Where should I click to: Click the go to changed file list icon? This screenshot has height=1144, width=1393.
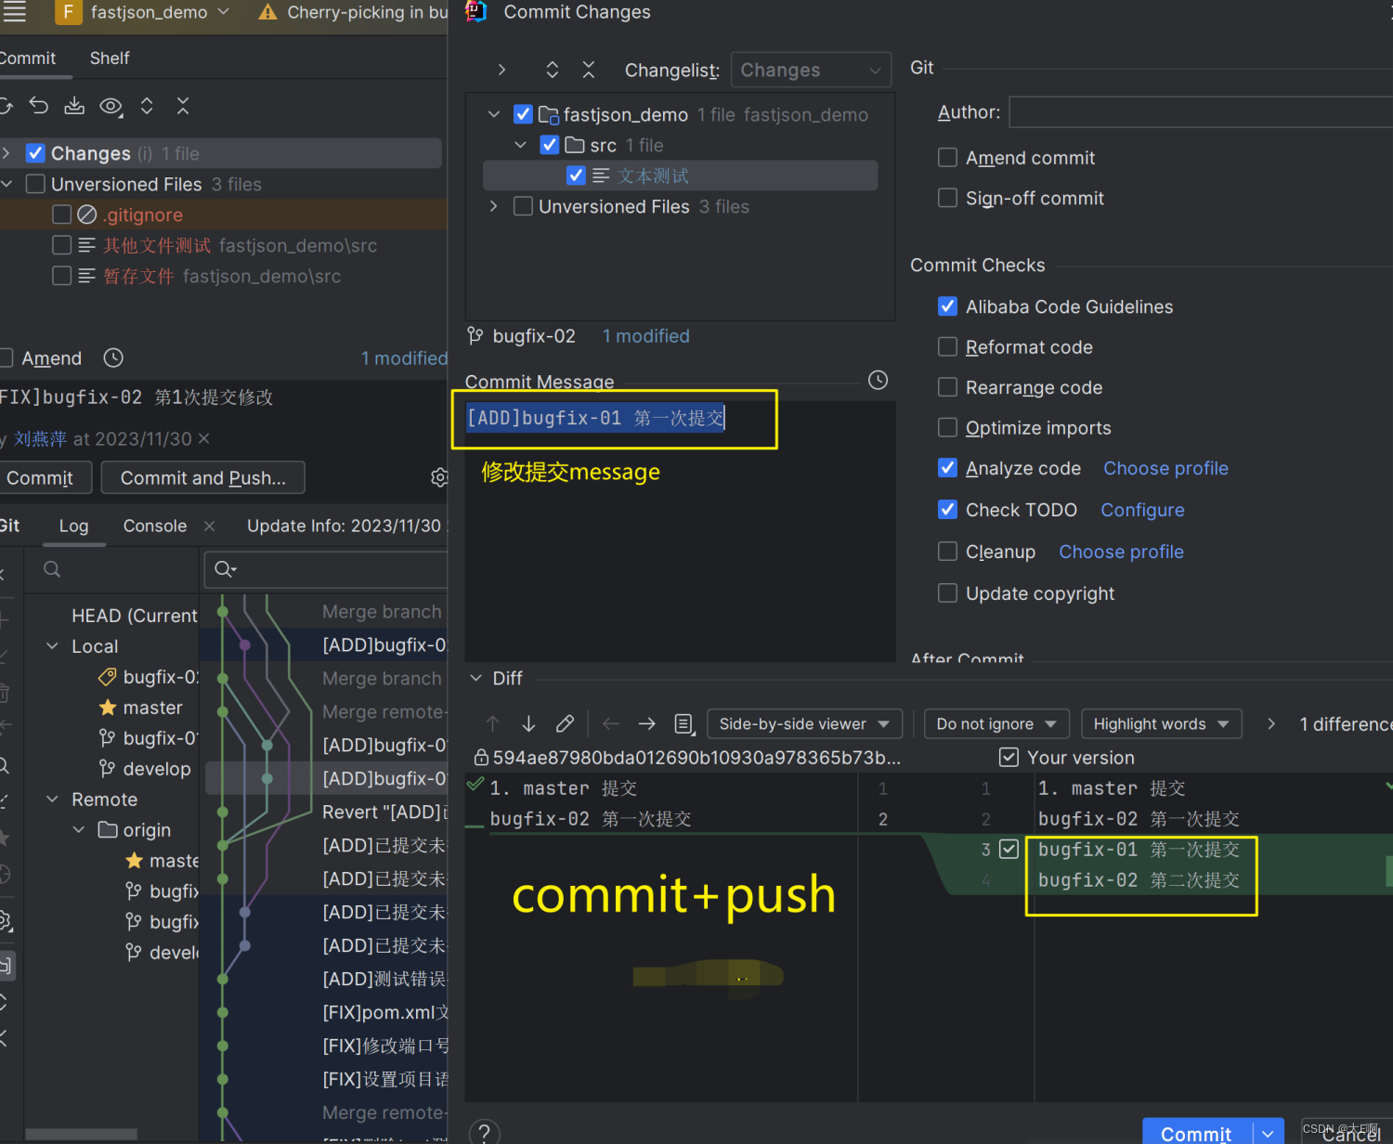[x=683, y=723]
